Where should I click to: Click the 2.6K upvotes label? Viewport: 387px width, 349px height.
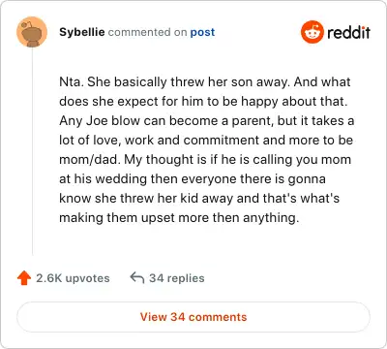coord(73,278)
